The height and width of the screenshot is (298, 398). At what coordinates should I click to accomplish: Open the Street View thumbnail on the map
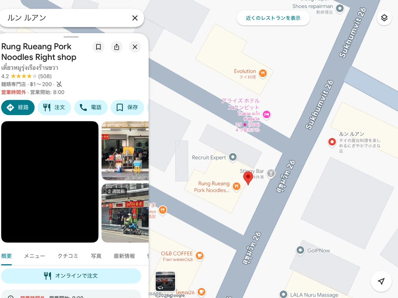[165, 281]
